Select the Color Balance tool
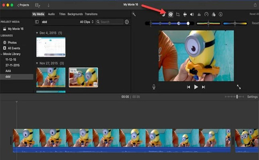The height and width of the screenshot is (160, 259). pos(163,14)
